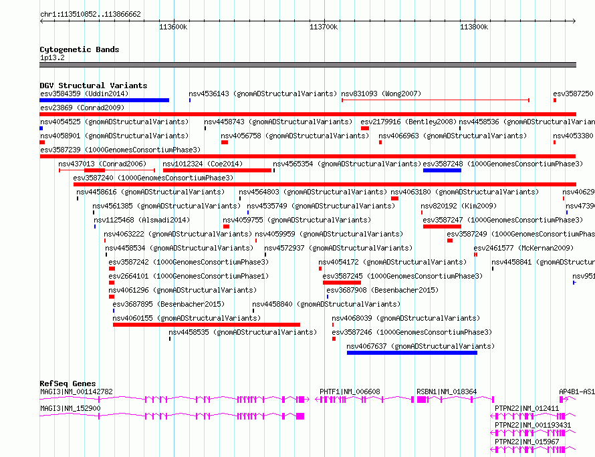
Task: Click the blue bar under esv3587248
Action: click(x=442, y=170)
